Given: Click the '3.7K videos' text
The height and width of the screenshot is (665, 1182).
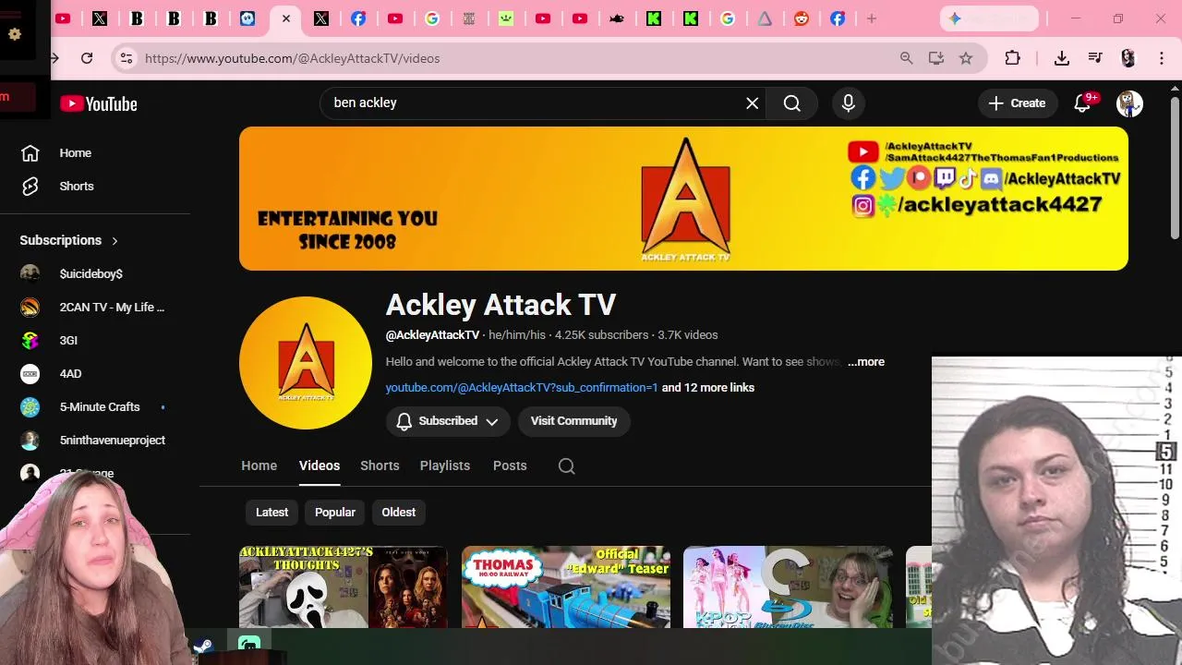Looking at the screenshot, I should pyautogui.click(x=688, y=335).
